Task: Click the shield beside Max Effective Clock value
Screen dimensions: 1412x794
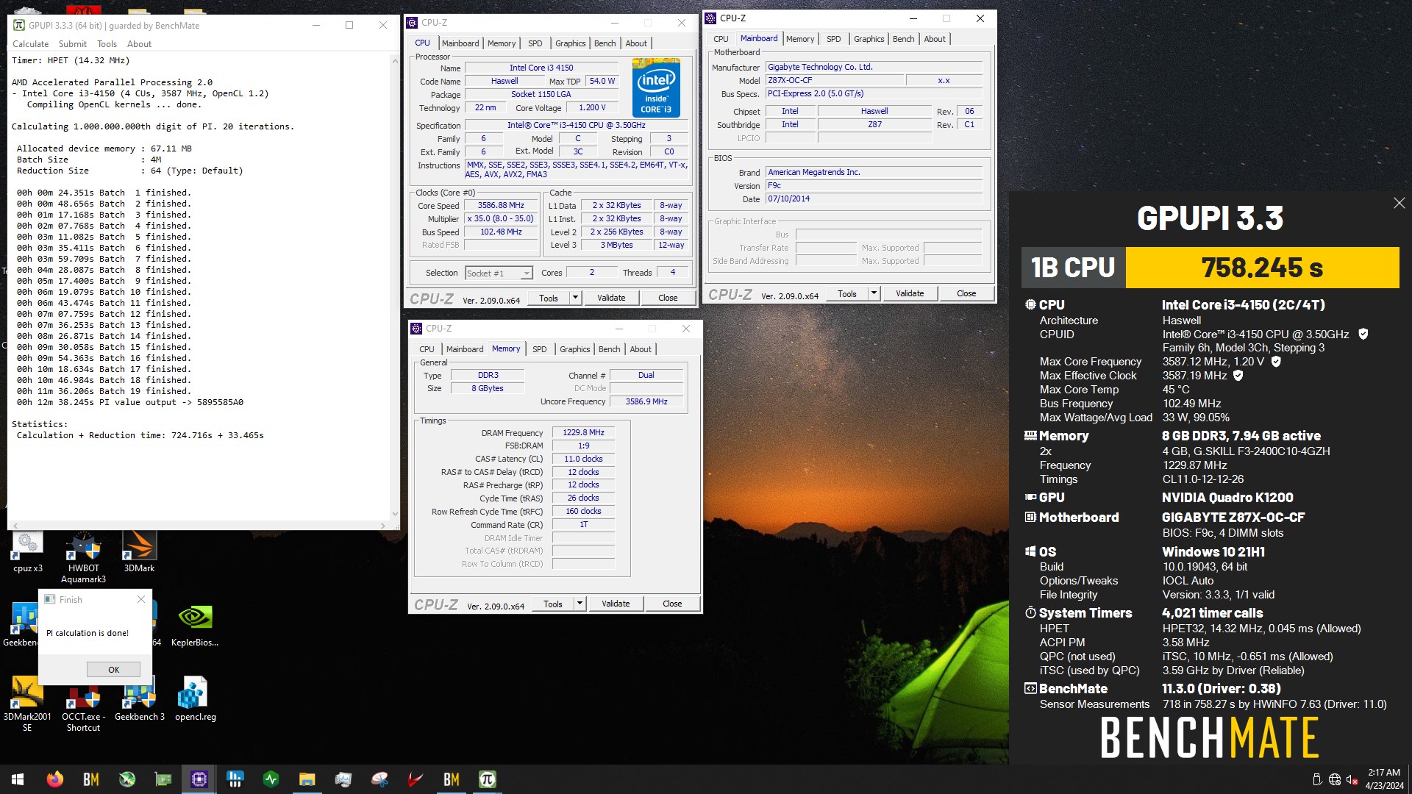Action: pyautogui.click(x=1238, y=375)
